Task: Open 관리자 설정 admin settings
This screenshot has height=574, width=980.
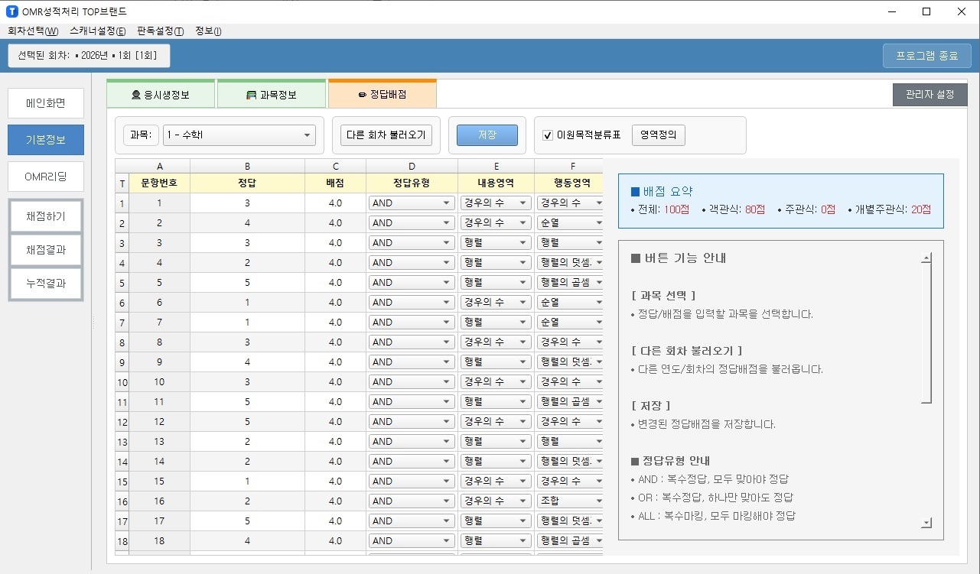Action: 930,95
